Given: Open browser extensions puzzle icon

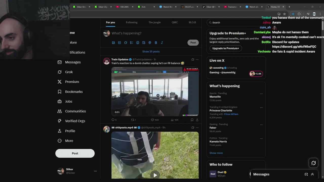Looking at the screenshot, I should pyautogui.click(x=299, y=14).
